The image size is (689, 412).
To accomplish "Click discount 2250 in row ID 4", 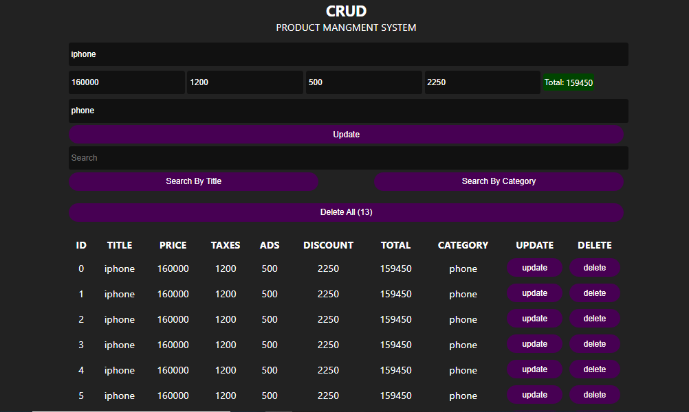I will coord(328,370).
